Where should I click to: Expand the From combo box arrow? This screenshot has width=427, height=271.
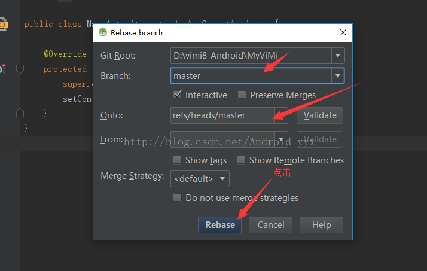(x=281, y=139)
